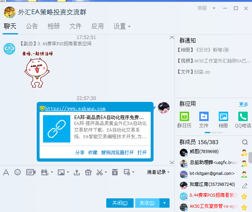Click 更多 in 群应用 section
This screenshot has height=212, width=252.
click(x=243, y=104)
